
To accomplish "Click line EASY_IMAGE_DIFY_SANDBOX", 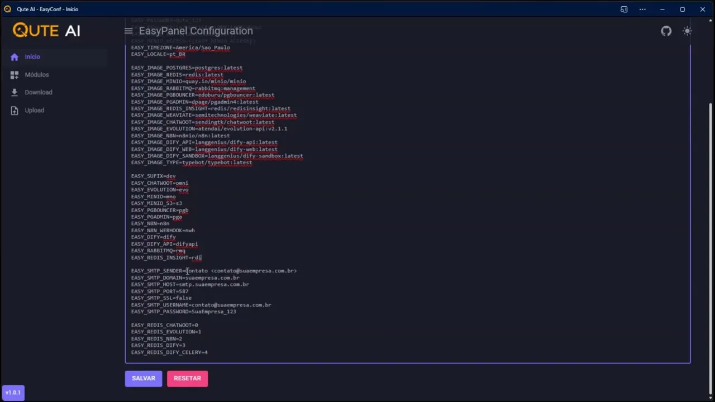I will pyautogui.click(x=217, y=156).
